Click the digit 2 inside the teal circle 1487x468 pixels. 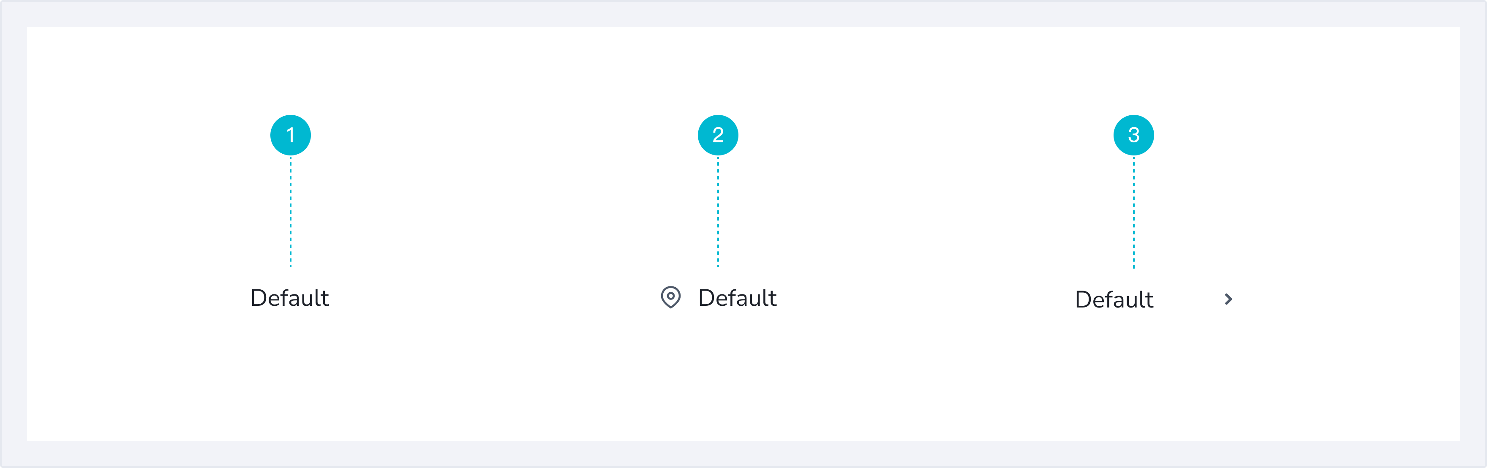[x=718, y=135]
